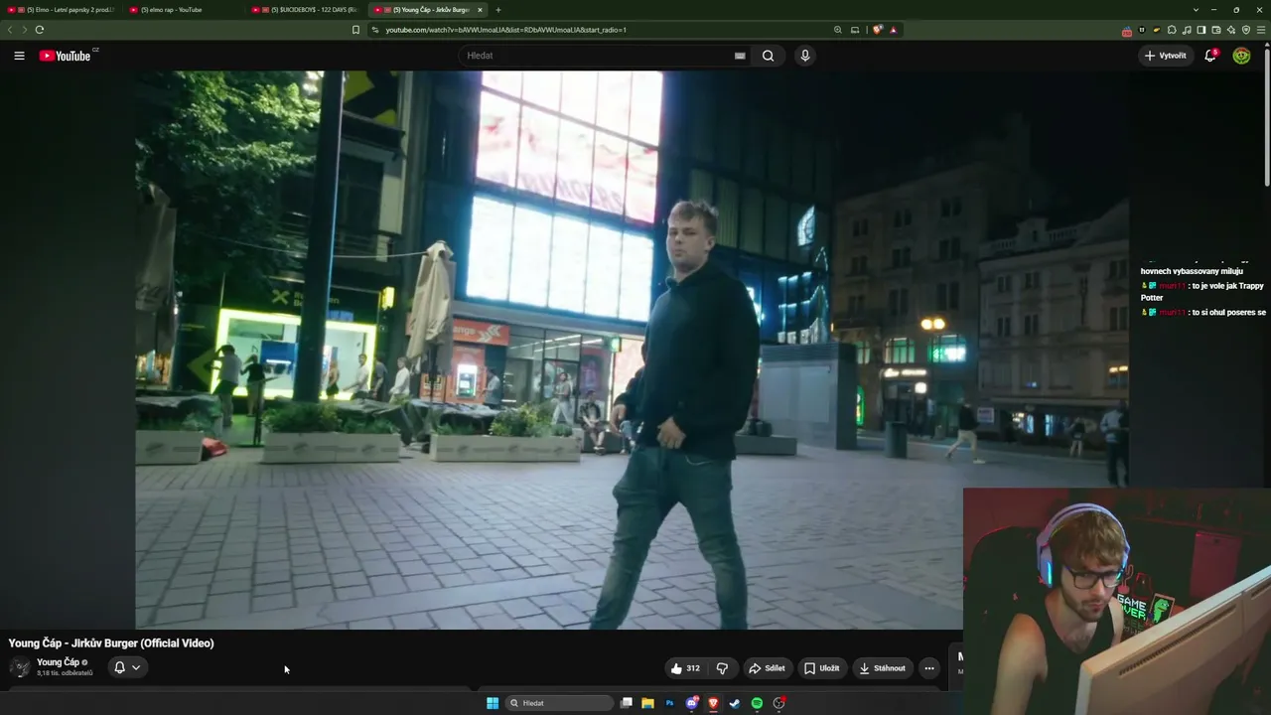Open a new browser tab
This screenshot has height=715, width=1271.
click(x=498, y=10)
